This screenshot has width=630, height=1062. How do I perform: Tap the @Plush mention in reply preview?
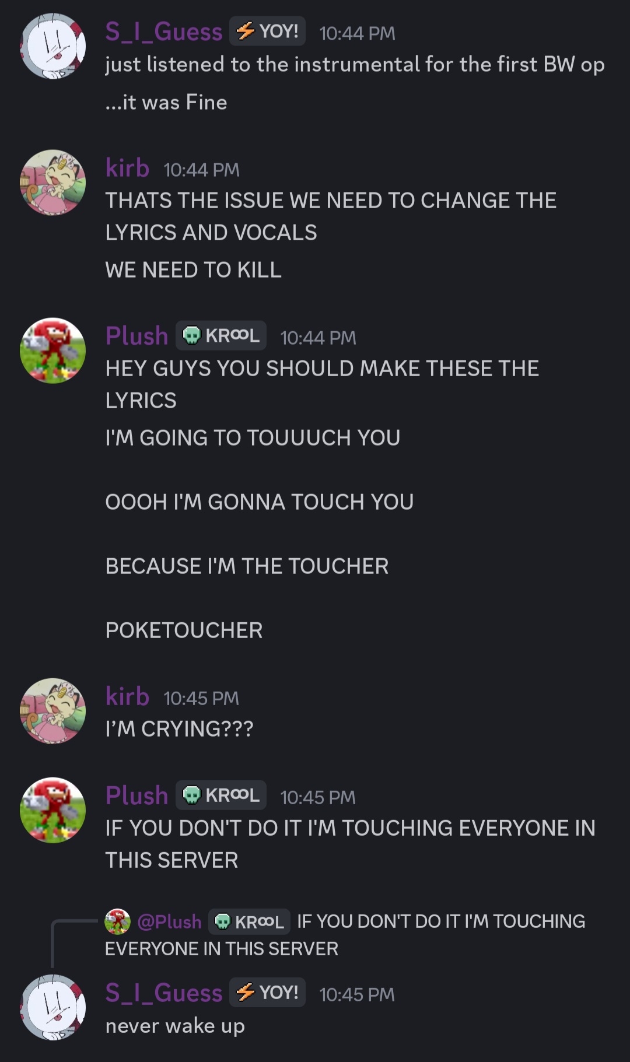[170, 921]
